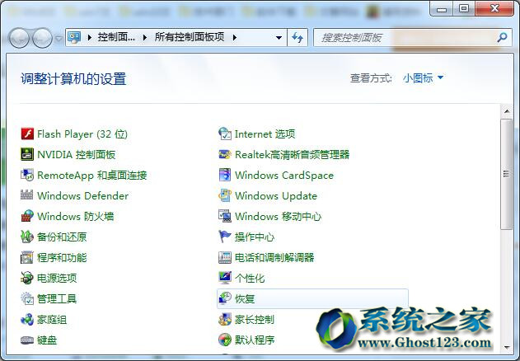The image size is (520, 361).
Task: Maximize the Control Panel window
Action: [464, 8]
